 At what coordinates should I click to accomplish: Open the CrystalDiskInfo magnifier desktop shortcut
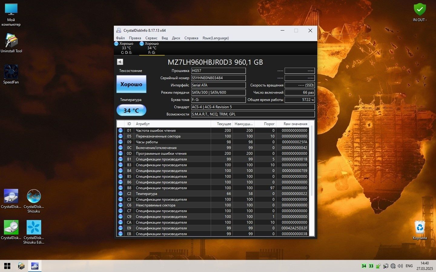pyautogui.click(x=11, y=199)
